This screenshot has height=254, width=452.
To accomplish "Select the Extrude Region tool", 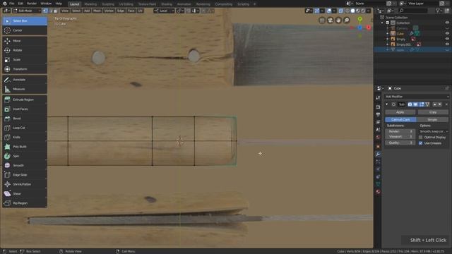I will (25, 99).
